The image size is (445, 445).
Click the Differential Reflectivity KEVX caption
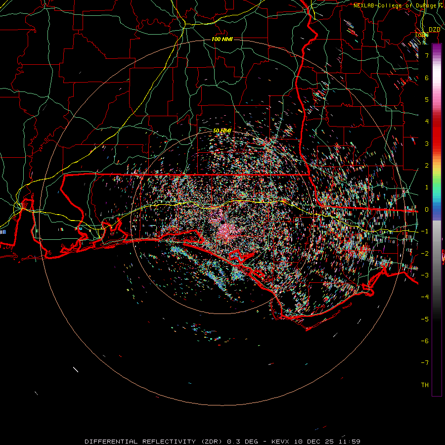pyautogui.click(x=222, y=442)
